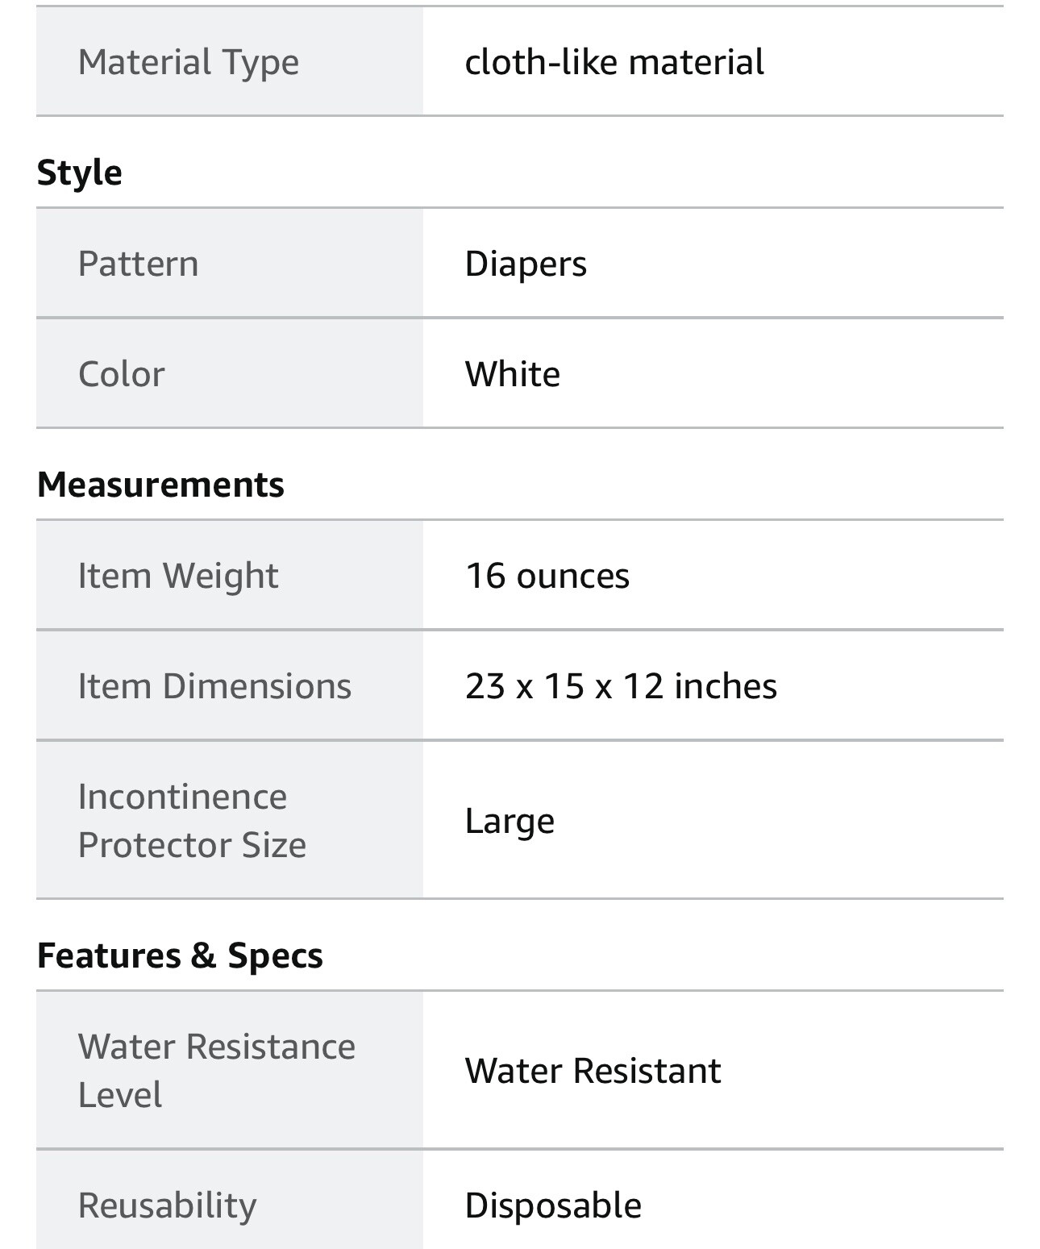1040x1249 pixels.
Task: Select the Large size value
Action: click(x=510, y=821)
